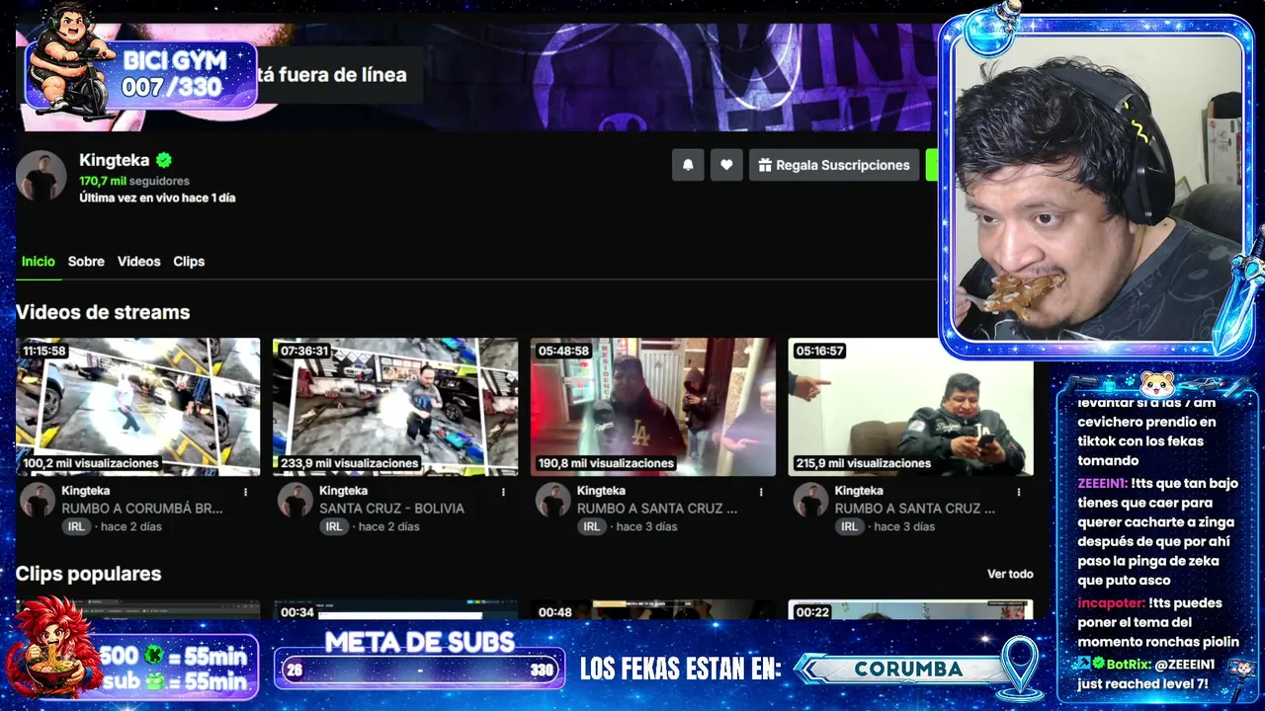Click the heart follow icon button
The width and height of the screenshot is (1265, 711).
point(726,165)
